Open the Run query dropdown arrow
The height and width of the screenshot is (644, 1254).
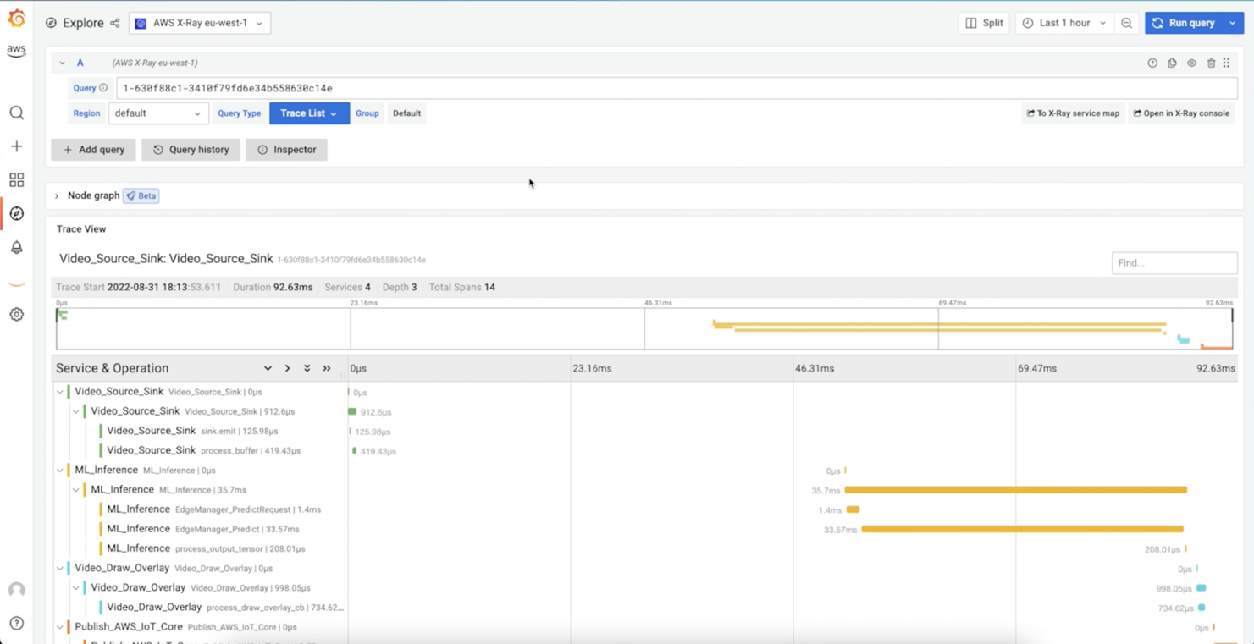[1232, 23]
